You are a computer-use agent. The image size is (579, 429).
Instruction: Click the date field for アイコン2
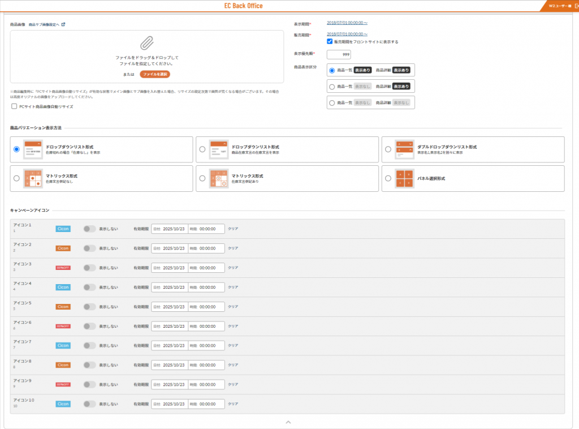170,248
